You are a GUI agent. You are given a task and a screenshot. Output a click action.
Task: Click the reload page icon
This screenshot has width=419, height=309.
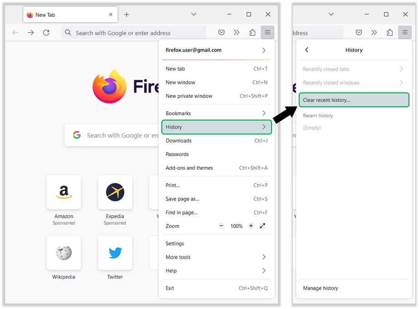pos(46,33)
